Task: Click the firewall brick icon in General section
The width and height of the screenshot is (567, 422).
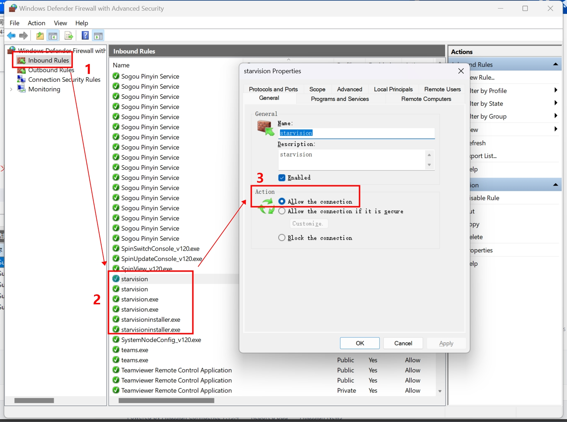Action: click(266, 128)
